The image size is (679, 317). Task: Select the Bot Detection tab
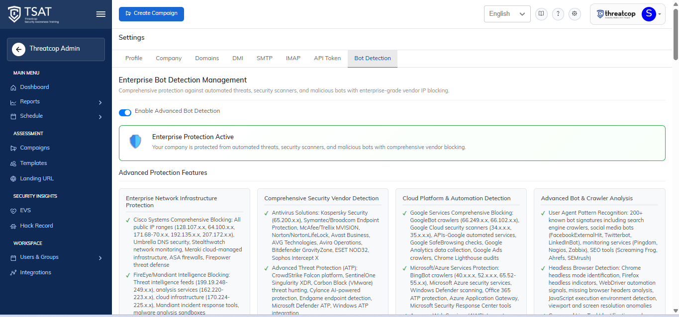373,58
